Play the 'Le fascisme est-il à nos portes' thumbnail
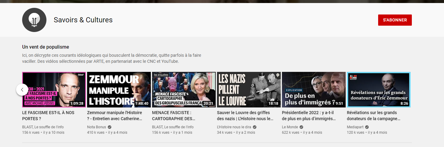Image resolution: width=444 pixels, height=147 pixels. pyautogui.click(x=54, y=90)
